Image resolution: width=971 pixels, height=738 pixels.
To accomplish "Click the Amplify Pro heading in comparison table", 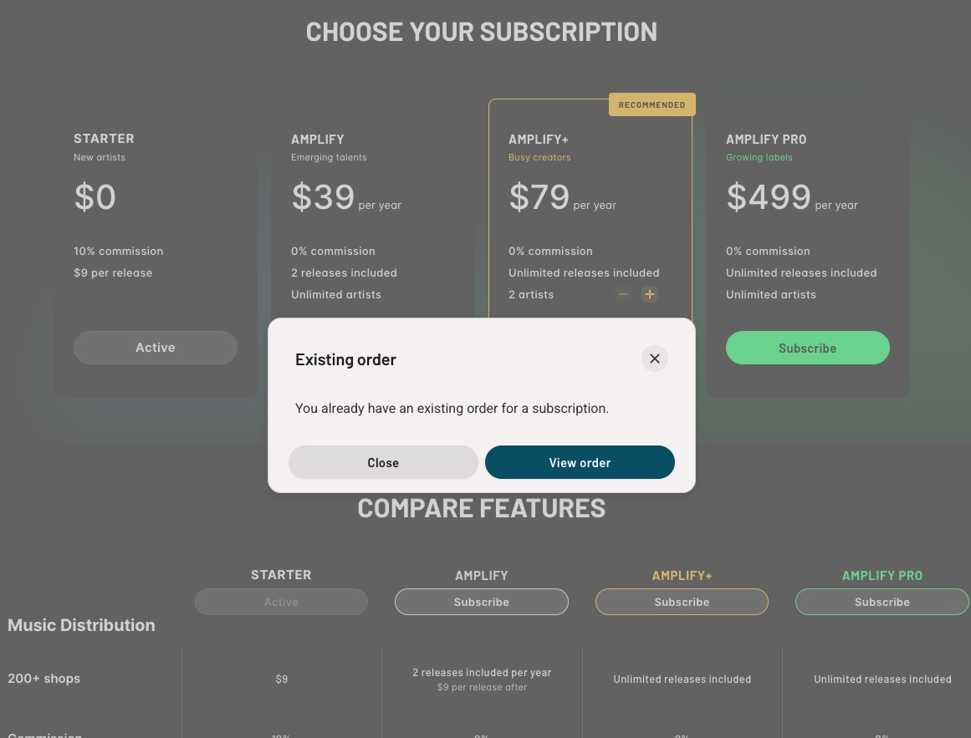I will [882, 575].
